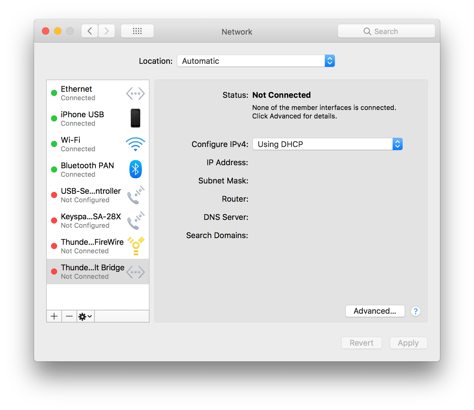Image resolution: width=474 pixels, height=410 pixels.
Task: Click the Show All preferences grid icon
Action: click(137, 31)
